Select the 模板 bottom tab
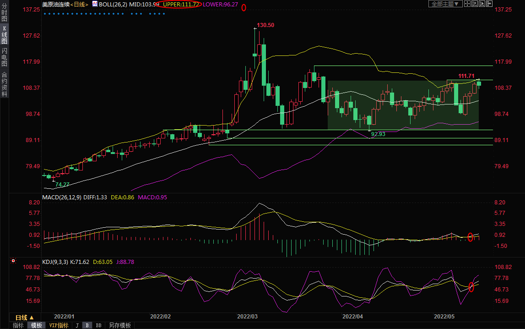Screen dimensions: 525x329 (x=36, y=325)
